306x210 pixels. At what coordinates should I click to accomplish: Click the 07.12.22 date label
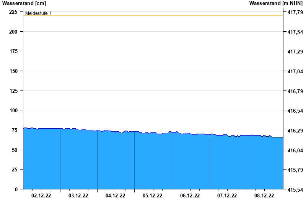pyautogui.click(x=227, y=195)
